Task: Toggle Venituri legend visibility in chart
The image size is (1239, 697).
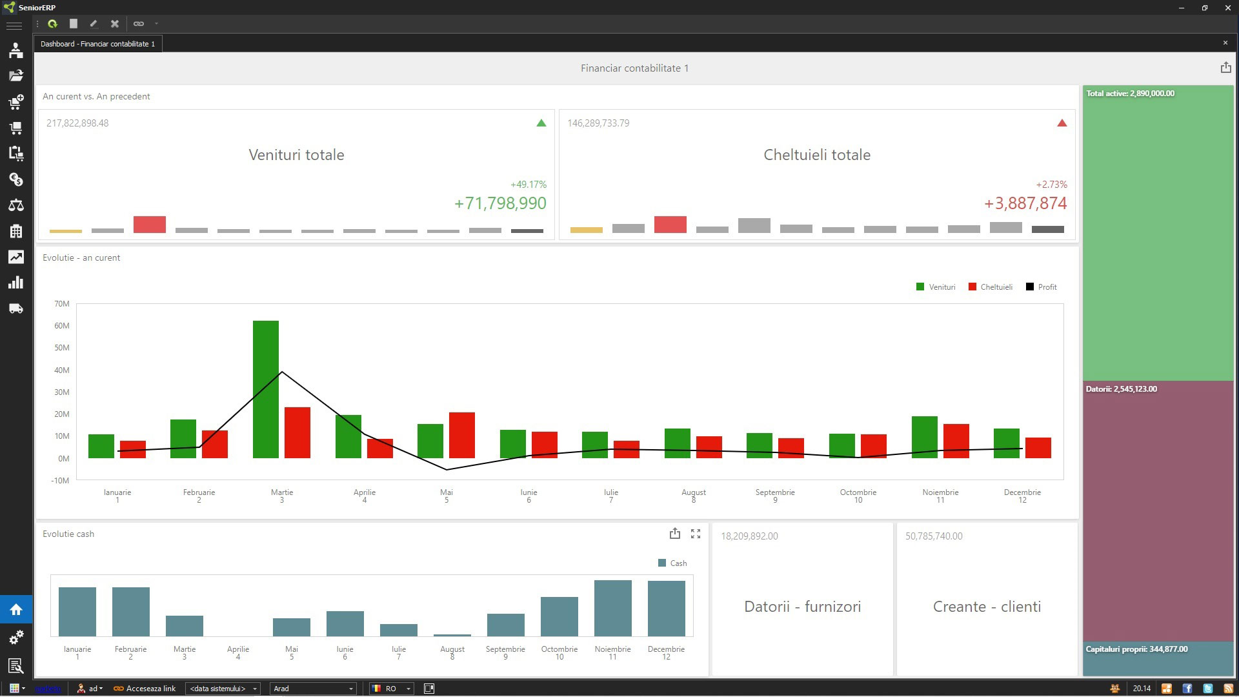Action: click(937, 287)
